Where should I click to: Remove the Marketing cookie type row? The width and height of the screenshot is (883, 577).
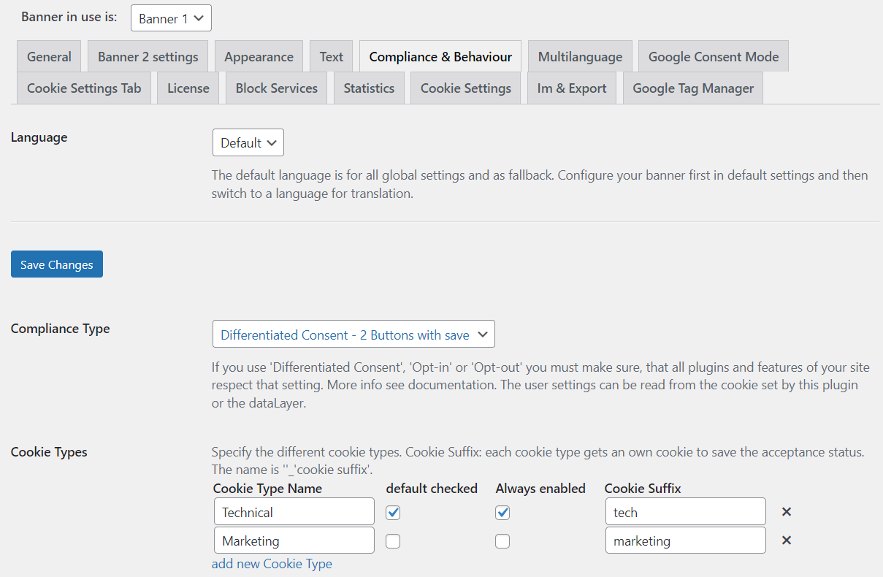(x=786, y=540)
